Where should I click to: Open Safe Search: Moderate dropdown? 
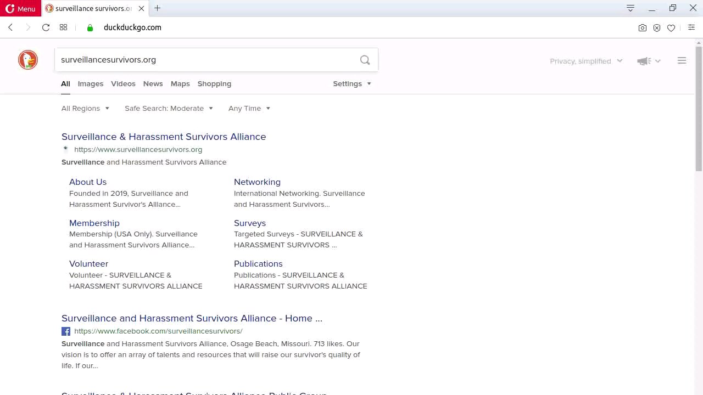click(169, 108)
